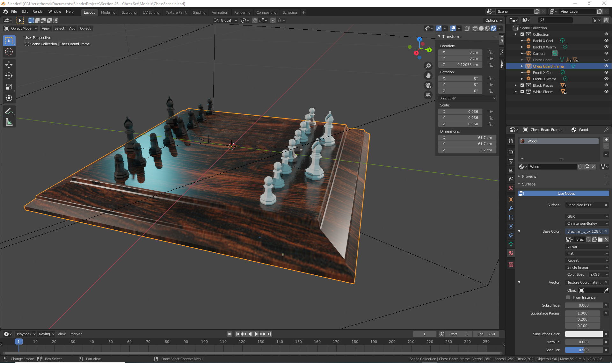The width and height of the screenshot is (612, 363).
Task: Expand the White Pieces collection
Action: click(515, 91)
